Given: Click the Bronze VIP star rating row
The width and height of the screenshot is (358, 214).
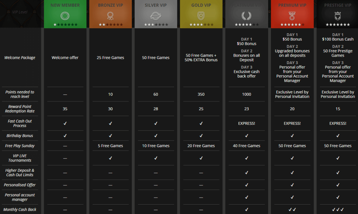Looking at the screenshot, I should coord(111,25).
